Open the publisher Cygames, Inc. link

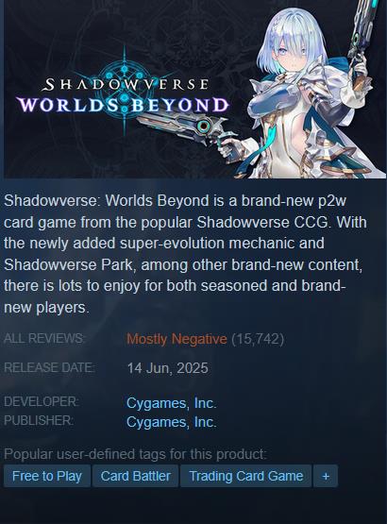tap(172, 422)
